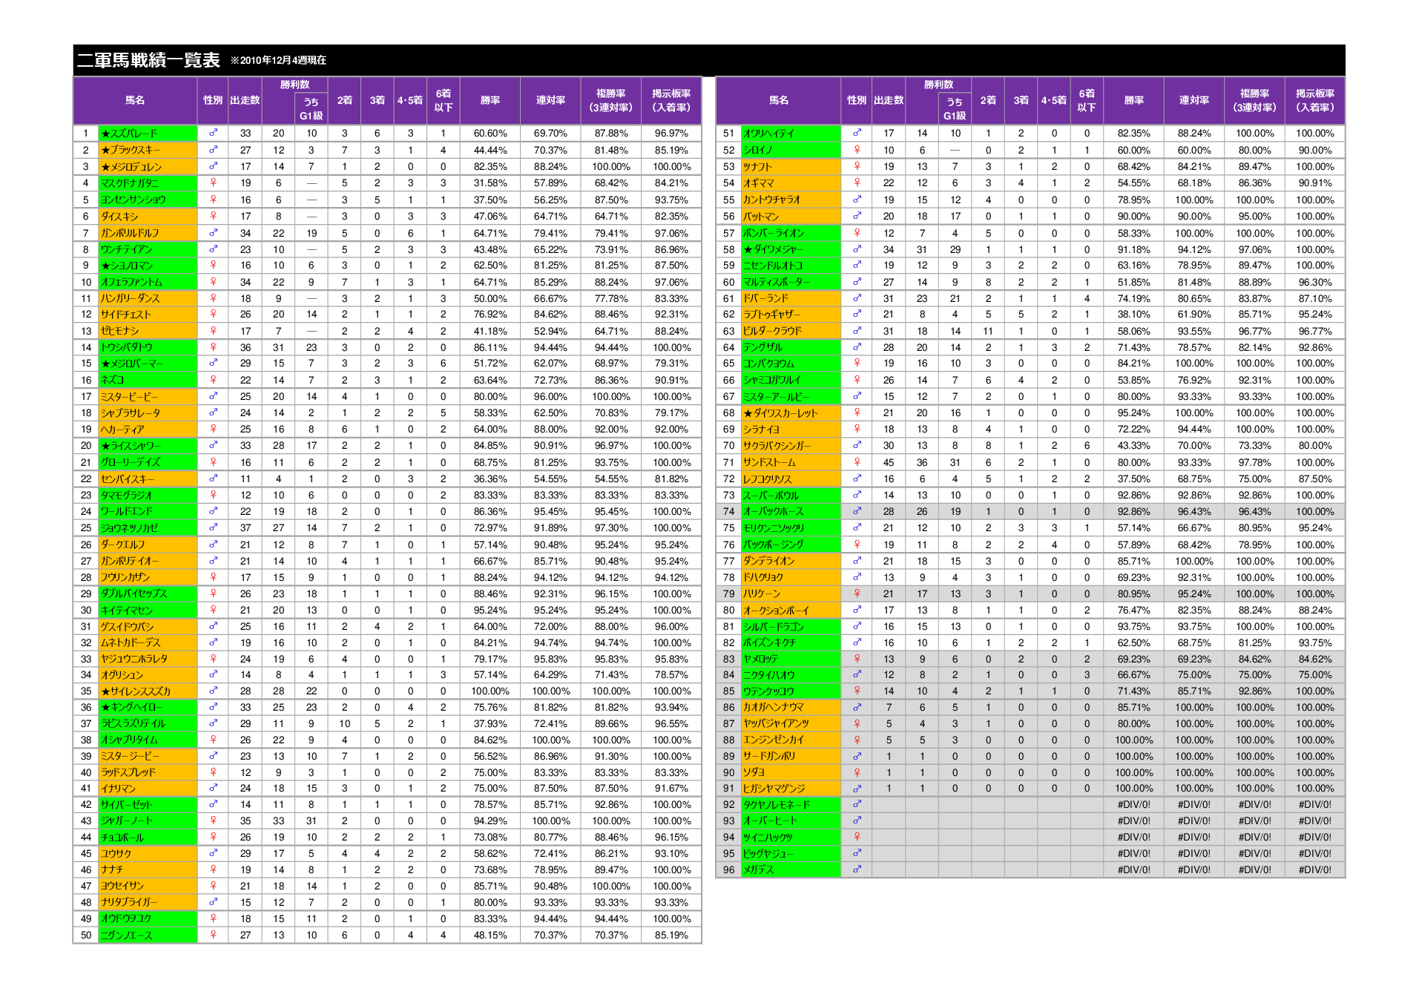The width and height of the screenshot is (1419, 1003).
Task: Click the female symbol beside サンドストーム
Action: (x=857, y=462)
